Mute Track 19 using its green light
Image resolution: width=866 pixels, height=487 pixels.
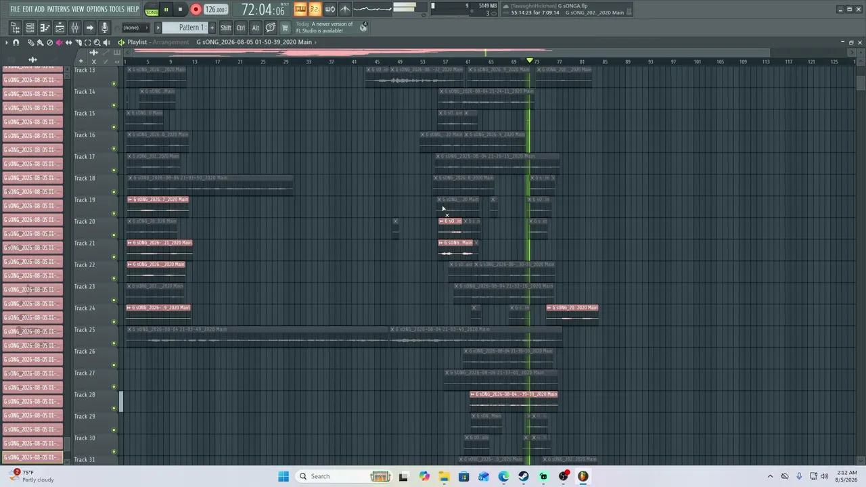click(x=114, y=214)
